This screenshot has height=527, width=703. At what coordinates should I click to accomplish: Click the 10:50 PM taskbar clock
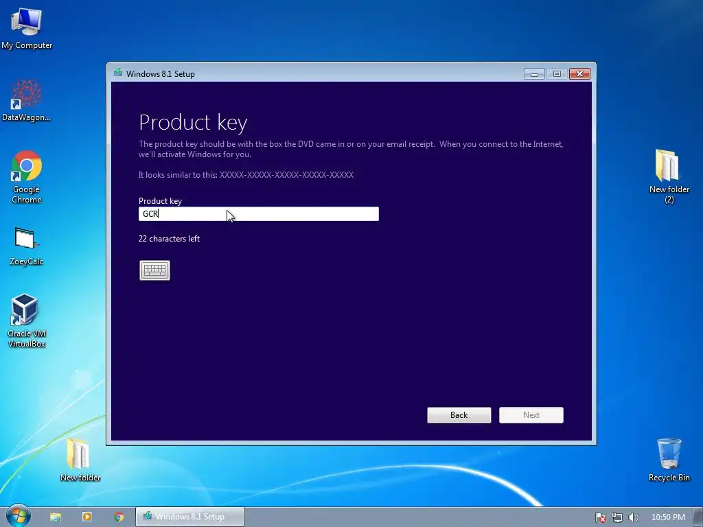click(x=668, y=517)
